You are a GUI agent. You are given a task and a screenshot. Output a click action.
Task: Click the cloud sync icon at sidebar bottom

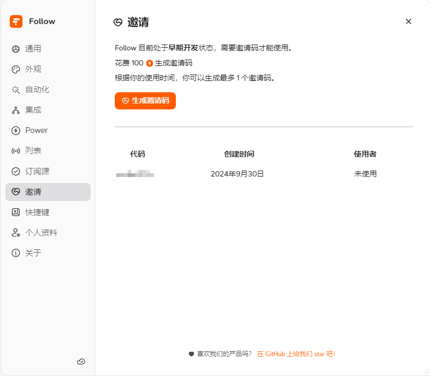(81, 362)
